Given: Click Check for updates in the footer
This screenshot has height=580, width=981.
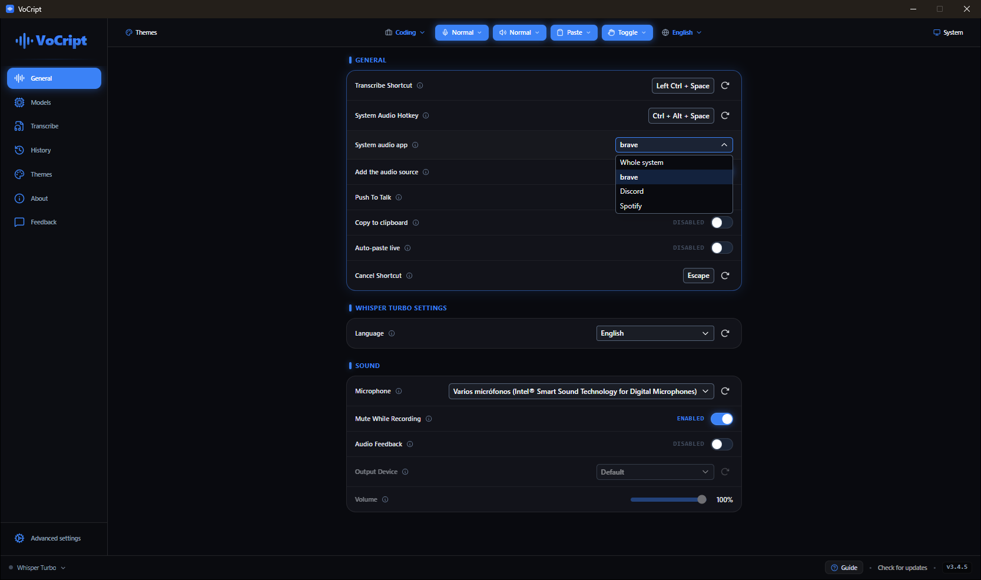Looking at the screenshot, I should pos(902,568).
